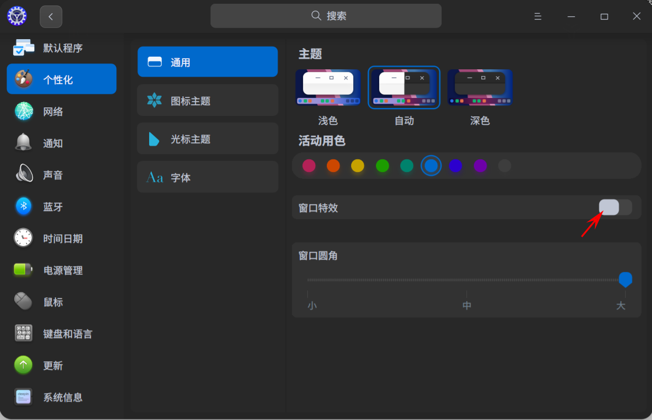
Task: Click the 蓝牙 sidebar label
Action: click(x=53, y=207)
